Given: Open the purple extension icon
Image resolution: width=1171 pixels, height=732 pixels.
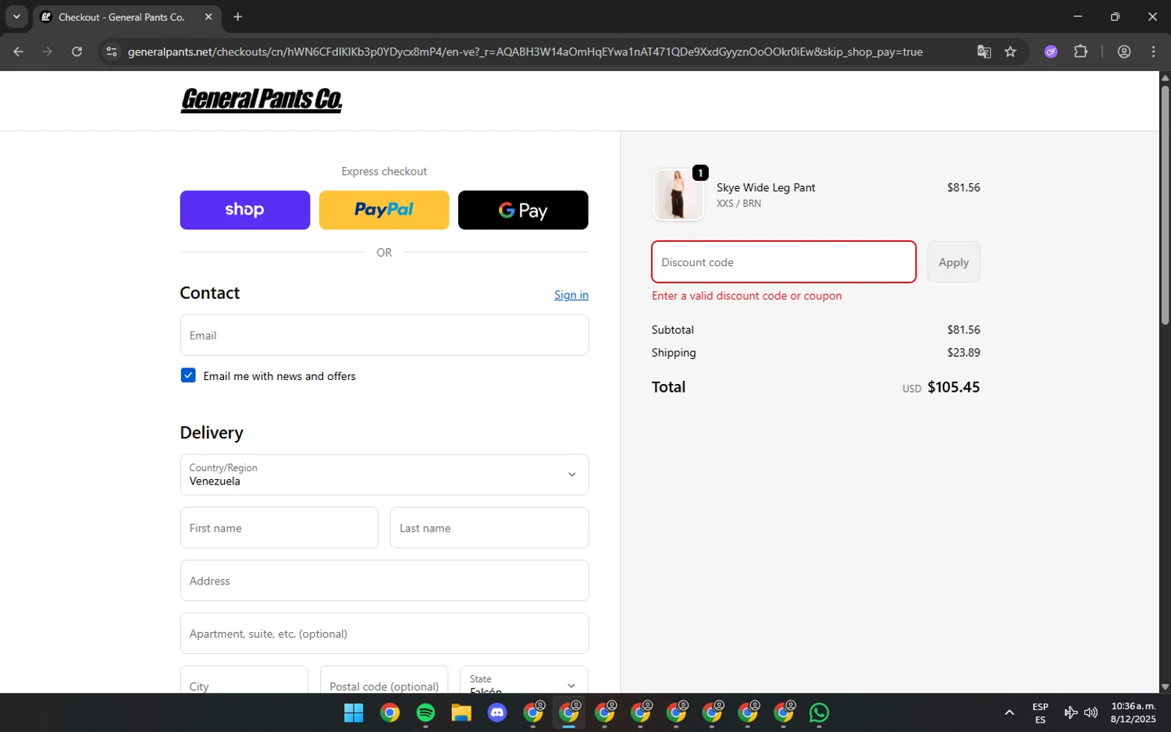Looking at the screenshot, I should point(1051,52).
